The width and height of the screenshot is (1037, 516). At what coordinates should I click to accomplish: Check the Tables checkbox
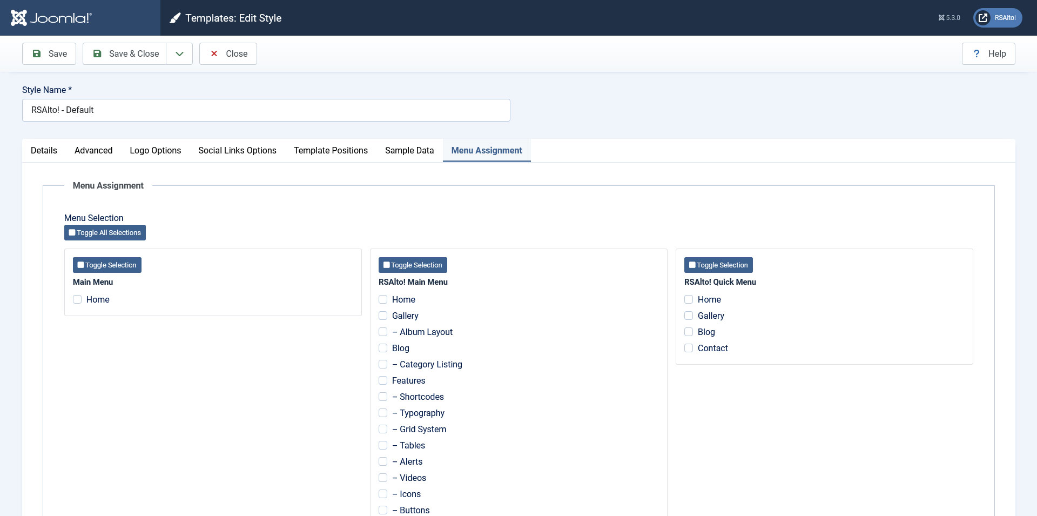(383, 445)
